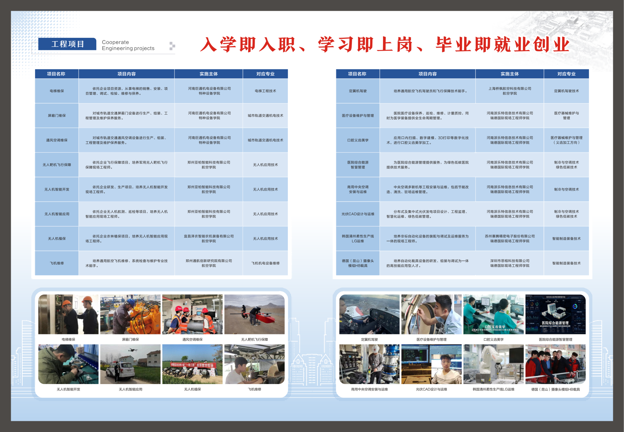Click the small gray square icon beside Engineering projects
624x432 pixels.
172,46
